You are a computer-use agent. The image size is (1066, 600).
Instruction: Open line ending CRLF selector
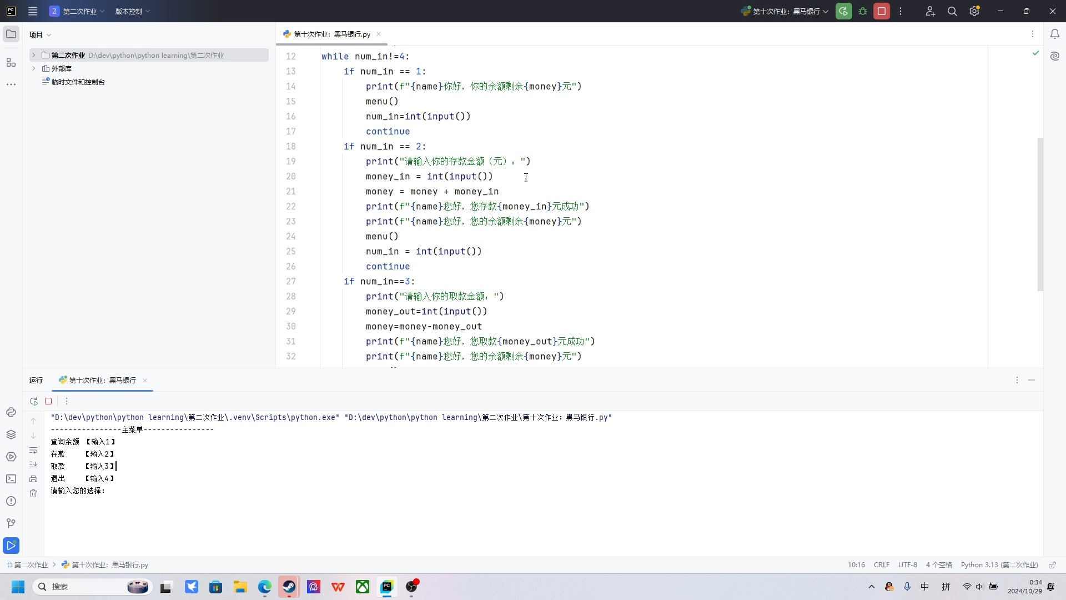coord(882,565)
